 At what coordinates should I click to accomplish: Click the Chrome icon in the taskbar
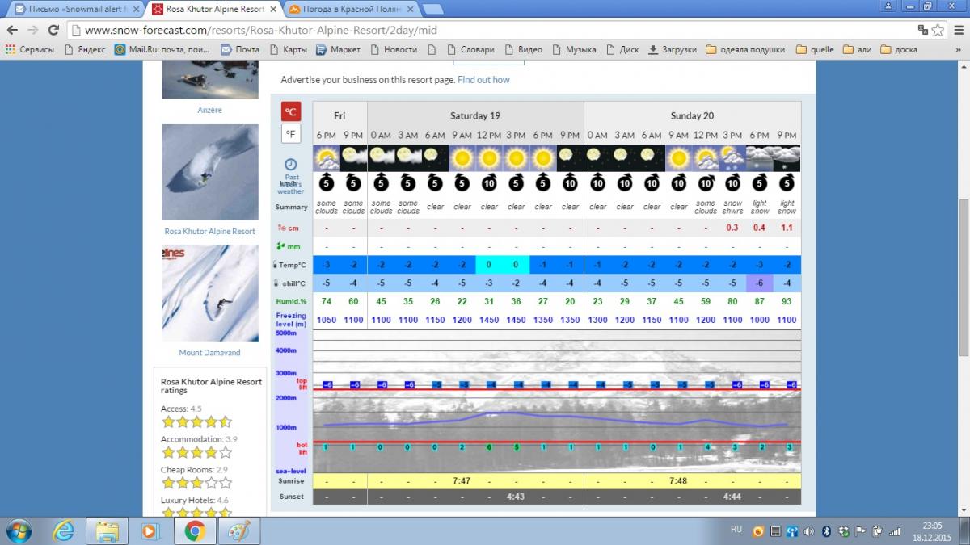coord(194,530)
